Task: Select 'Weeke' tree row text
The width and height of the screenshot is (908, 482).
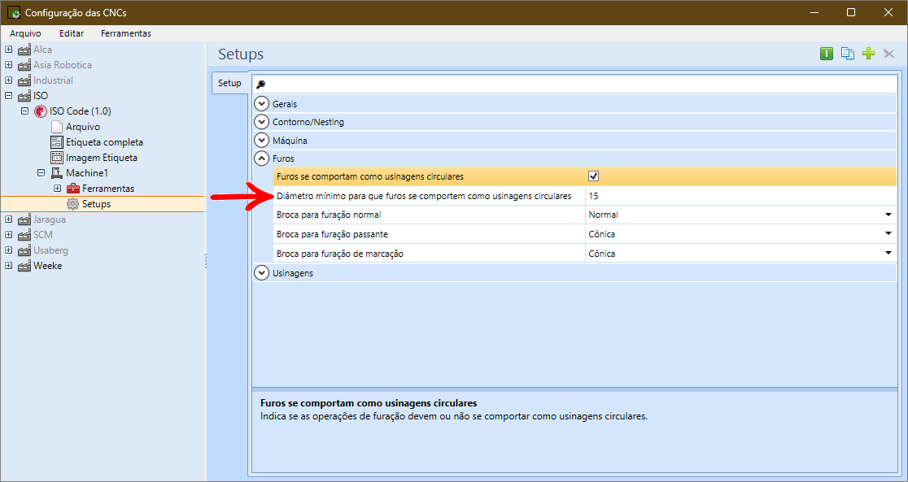Action: (x=47, y=266)
